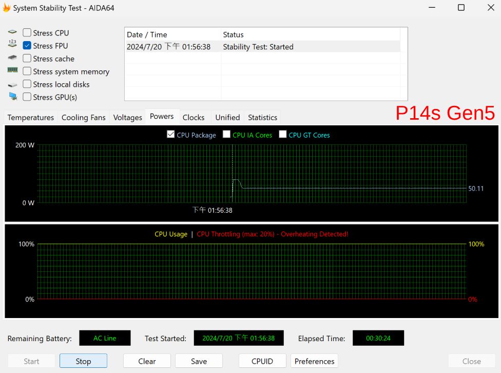Viewport: 501px width, 373px height.
Task: Click the 2024/7/20 01:56:38 log entry
Action: click(168, 47)
